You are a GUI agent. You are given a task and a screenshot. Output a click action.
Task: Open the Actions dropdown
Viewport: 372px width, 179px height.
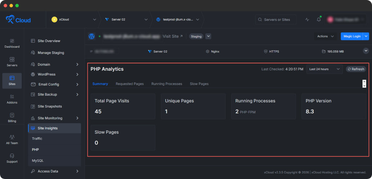tap(325, 36)
